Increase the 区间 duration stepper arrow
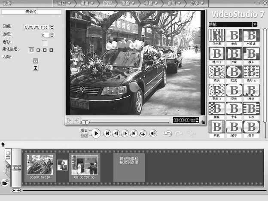268x201 pixels. coord(52,25)
